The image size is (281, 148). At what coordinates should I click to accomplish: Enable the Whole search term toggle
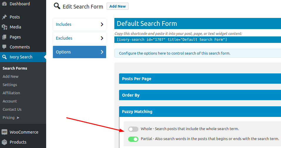pos(133,129)
